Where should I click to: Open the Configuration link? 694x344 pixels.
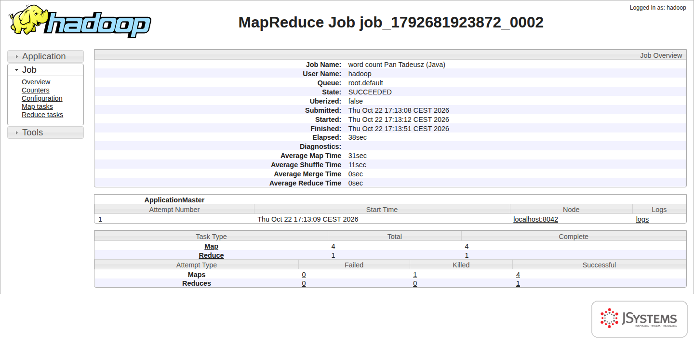[x=42, y=98]
